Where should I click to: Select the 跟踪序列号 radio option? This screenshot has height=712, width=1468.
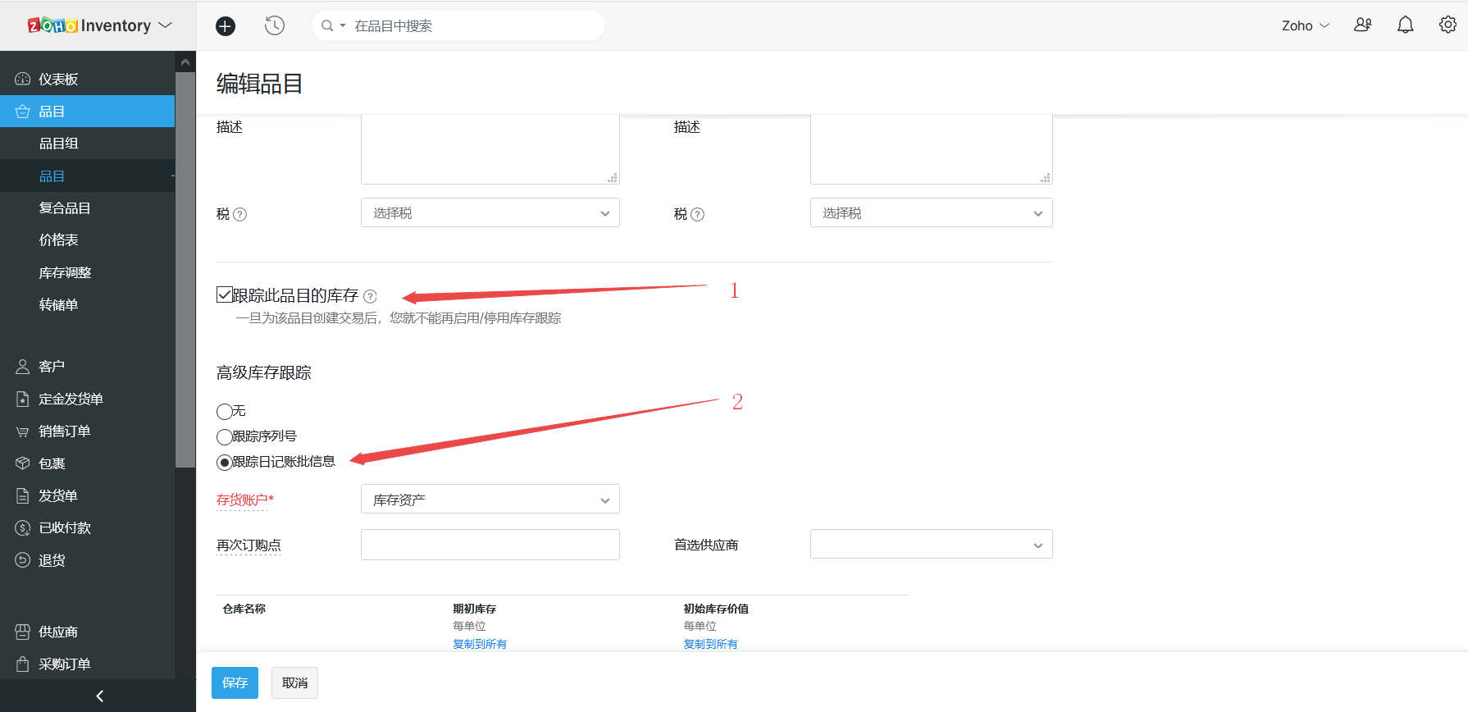click(224, 437)
